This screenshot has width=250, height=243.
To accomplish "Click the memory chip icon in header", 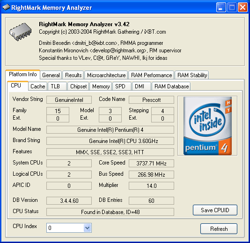I will pos(20,32).
